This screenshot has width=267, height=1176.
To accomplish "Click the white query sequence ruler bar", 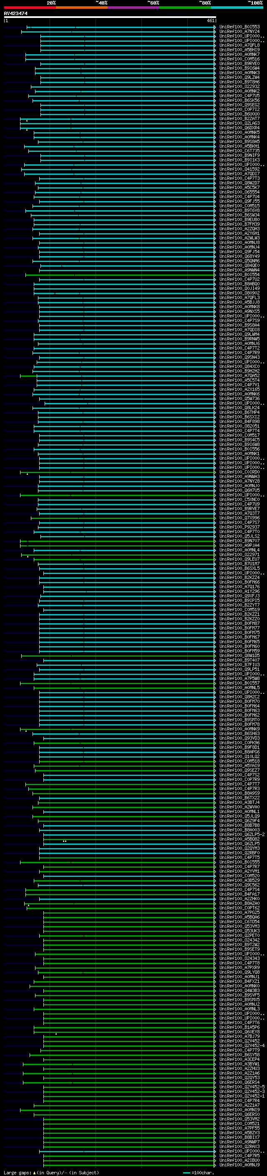I will (x=110, y=17).
